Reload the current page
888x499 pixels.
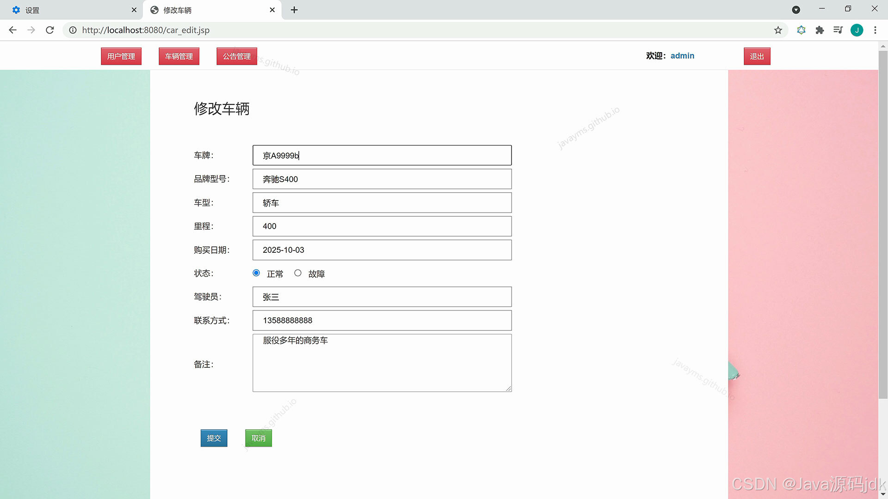click(x=50, y=30)
